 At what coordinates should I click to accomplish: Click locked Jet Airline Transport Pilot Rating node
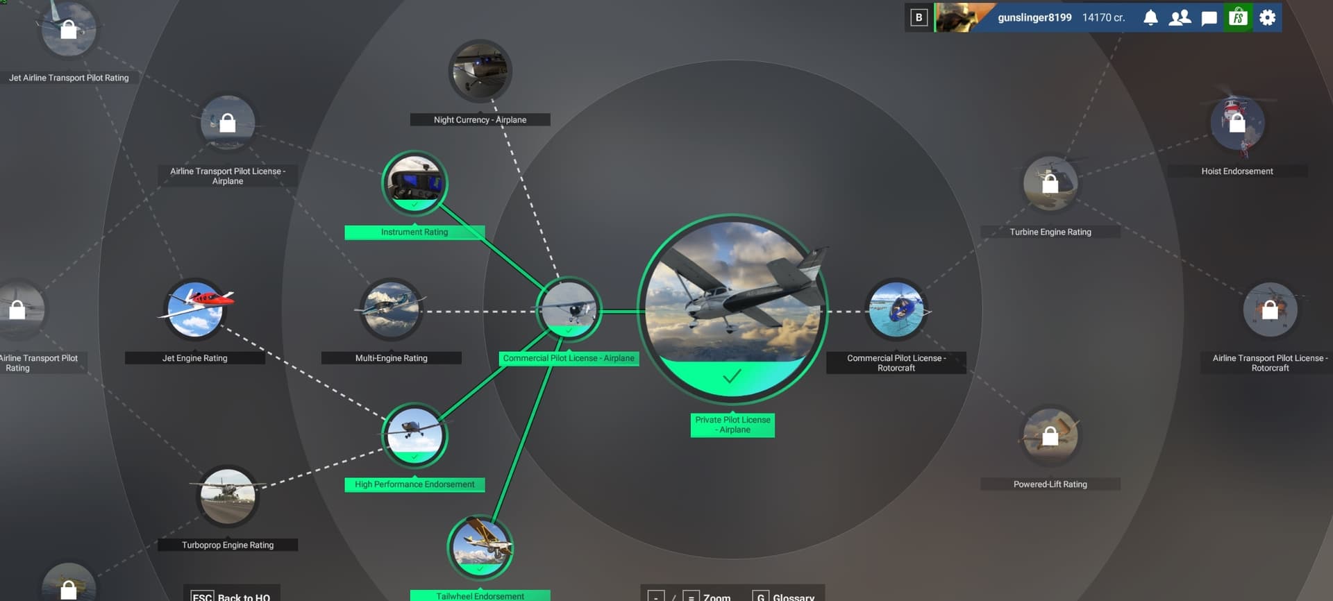click(69, 29)
